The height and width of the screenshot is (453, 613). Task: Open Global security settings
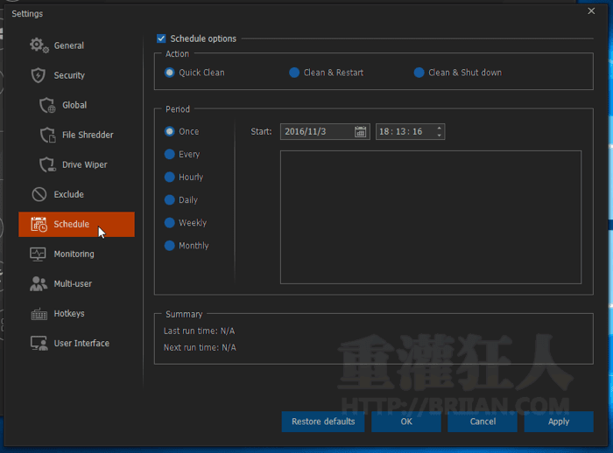[74, 105]
